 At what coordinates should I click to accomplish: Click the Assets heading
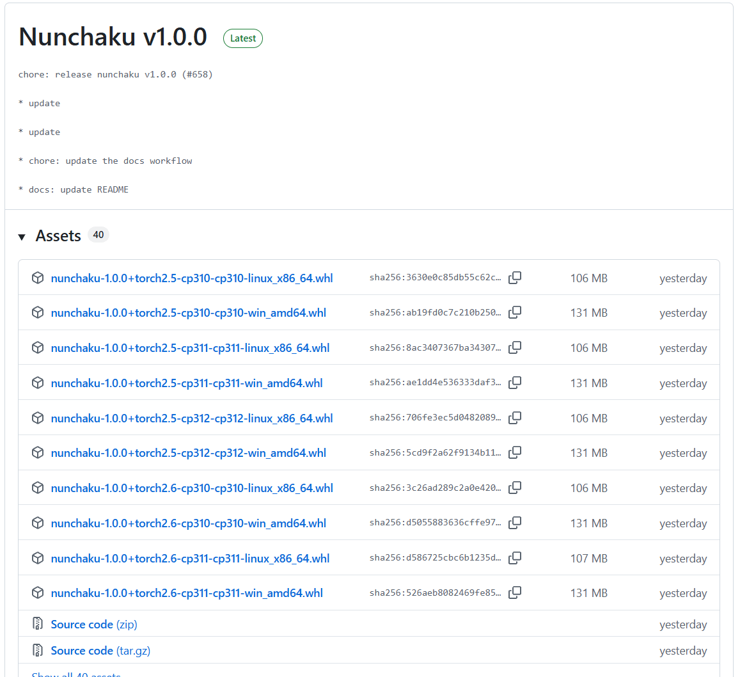coord(58,235)
